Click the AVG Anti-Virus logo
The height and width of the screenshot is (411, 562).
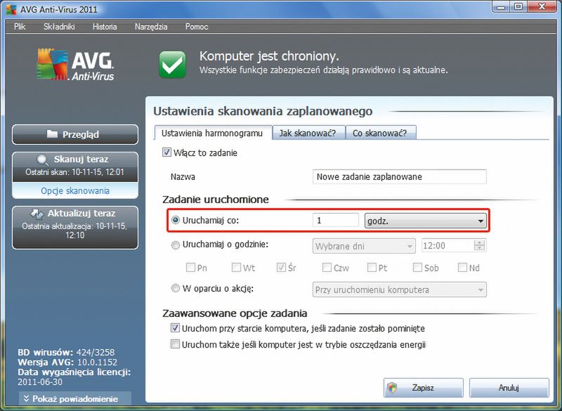tap(75, 65)
